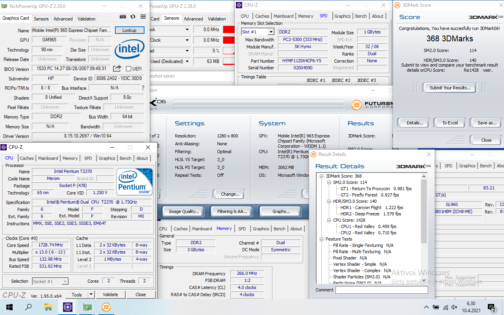Open the Socket #1 selection dropdown in CPU-Z

coord(65,281)
